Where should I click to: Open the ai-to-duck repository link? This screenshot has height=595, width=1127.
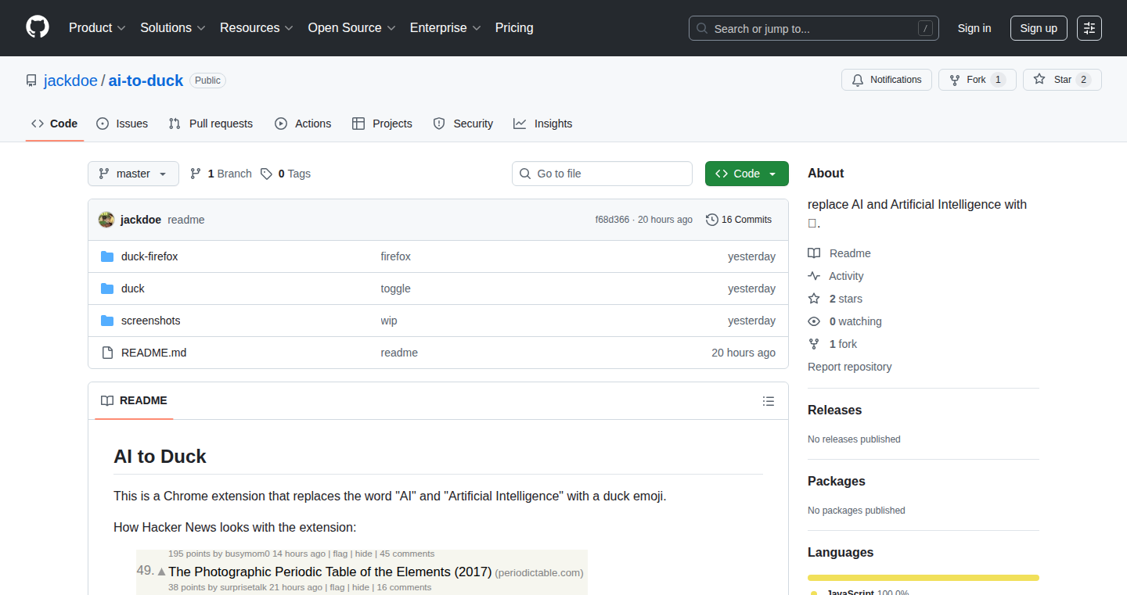click(146, 81)
